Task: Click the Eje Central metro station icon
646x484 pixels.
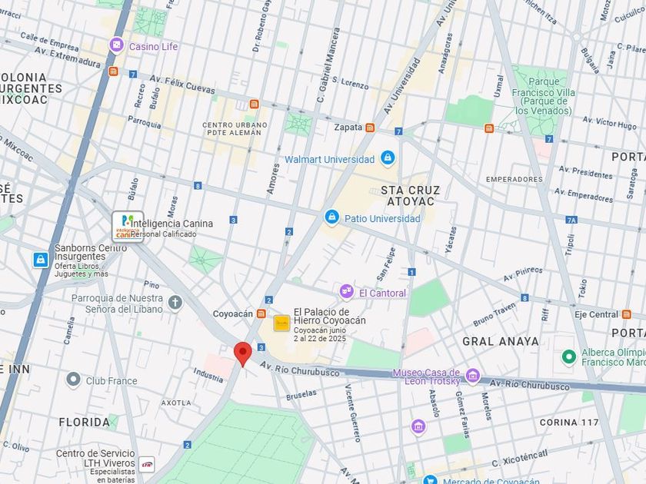Action: pyautogui.click(x=626, y=314)
